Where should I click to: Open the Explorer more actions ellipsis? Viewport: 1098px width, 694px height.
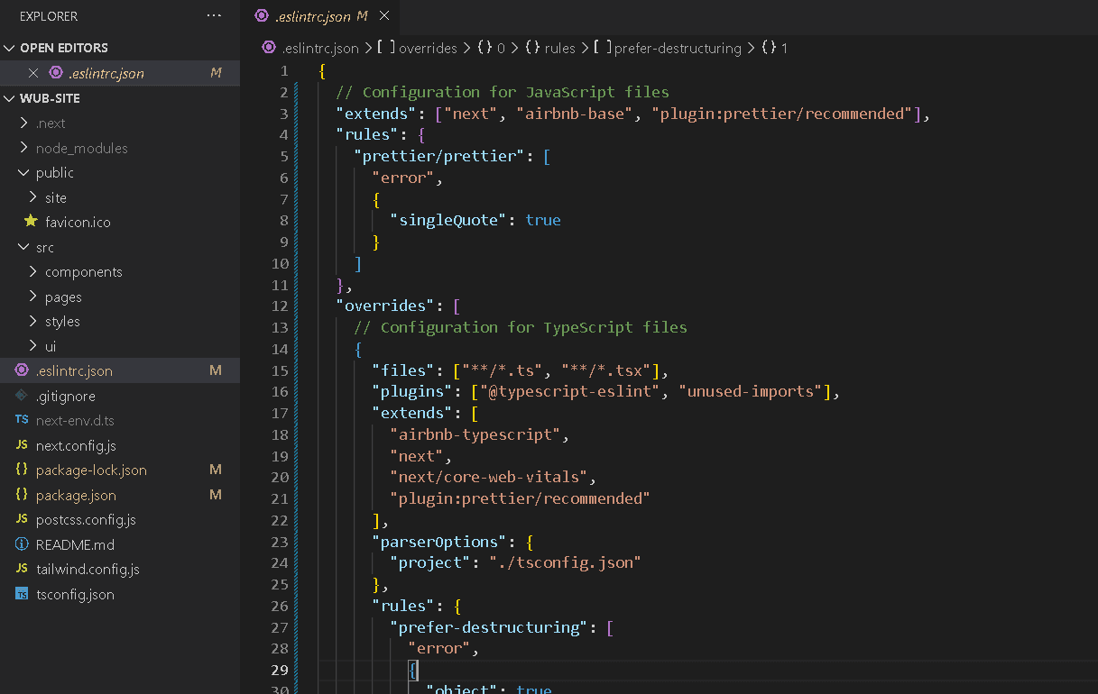click(x=214, y=16)
